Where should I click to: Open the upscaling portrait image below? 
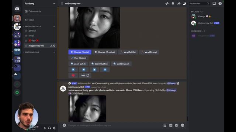pos(87,109)
